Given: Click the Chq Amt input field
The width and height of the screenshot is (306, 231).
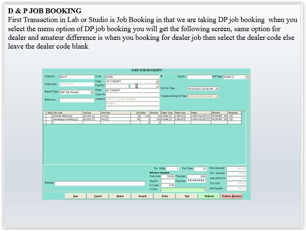Looking at the screenshot, I should [196, 176].
